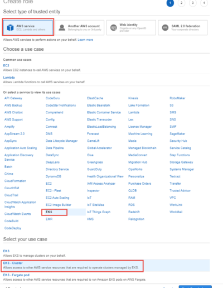Screen dimensions: 223x288
Task: Select DynamoDB service link
Action: [x=54, y=176]
